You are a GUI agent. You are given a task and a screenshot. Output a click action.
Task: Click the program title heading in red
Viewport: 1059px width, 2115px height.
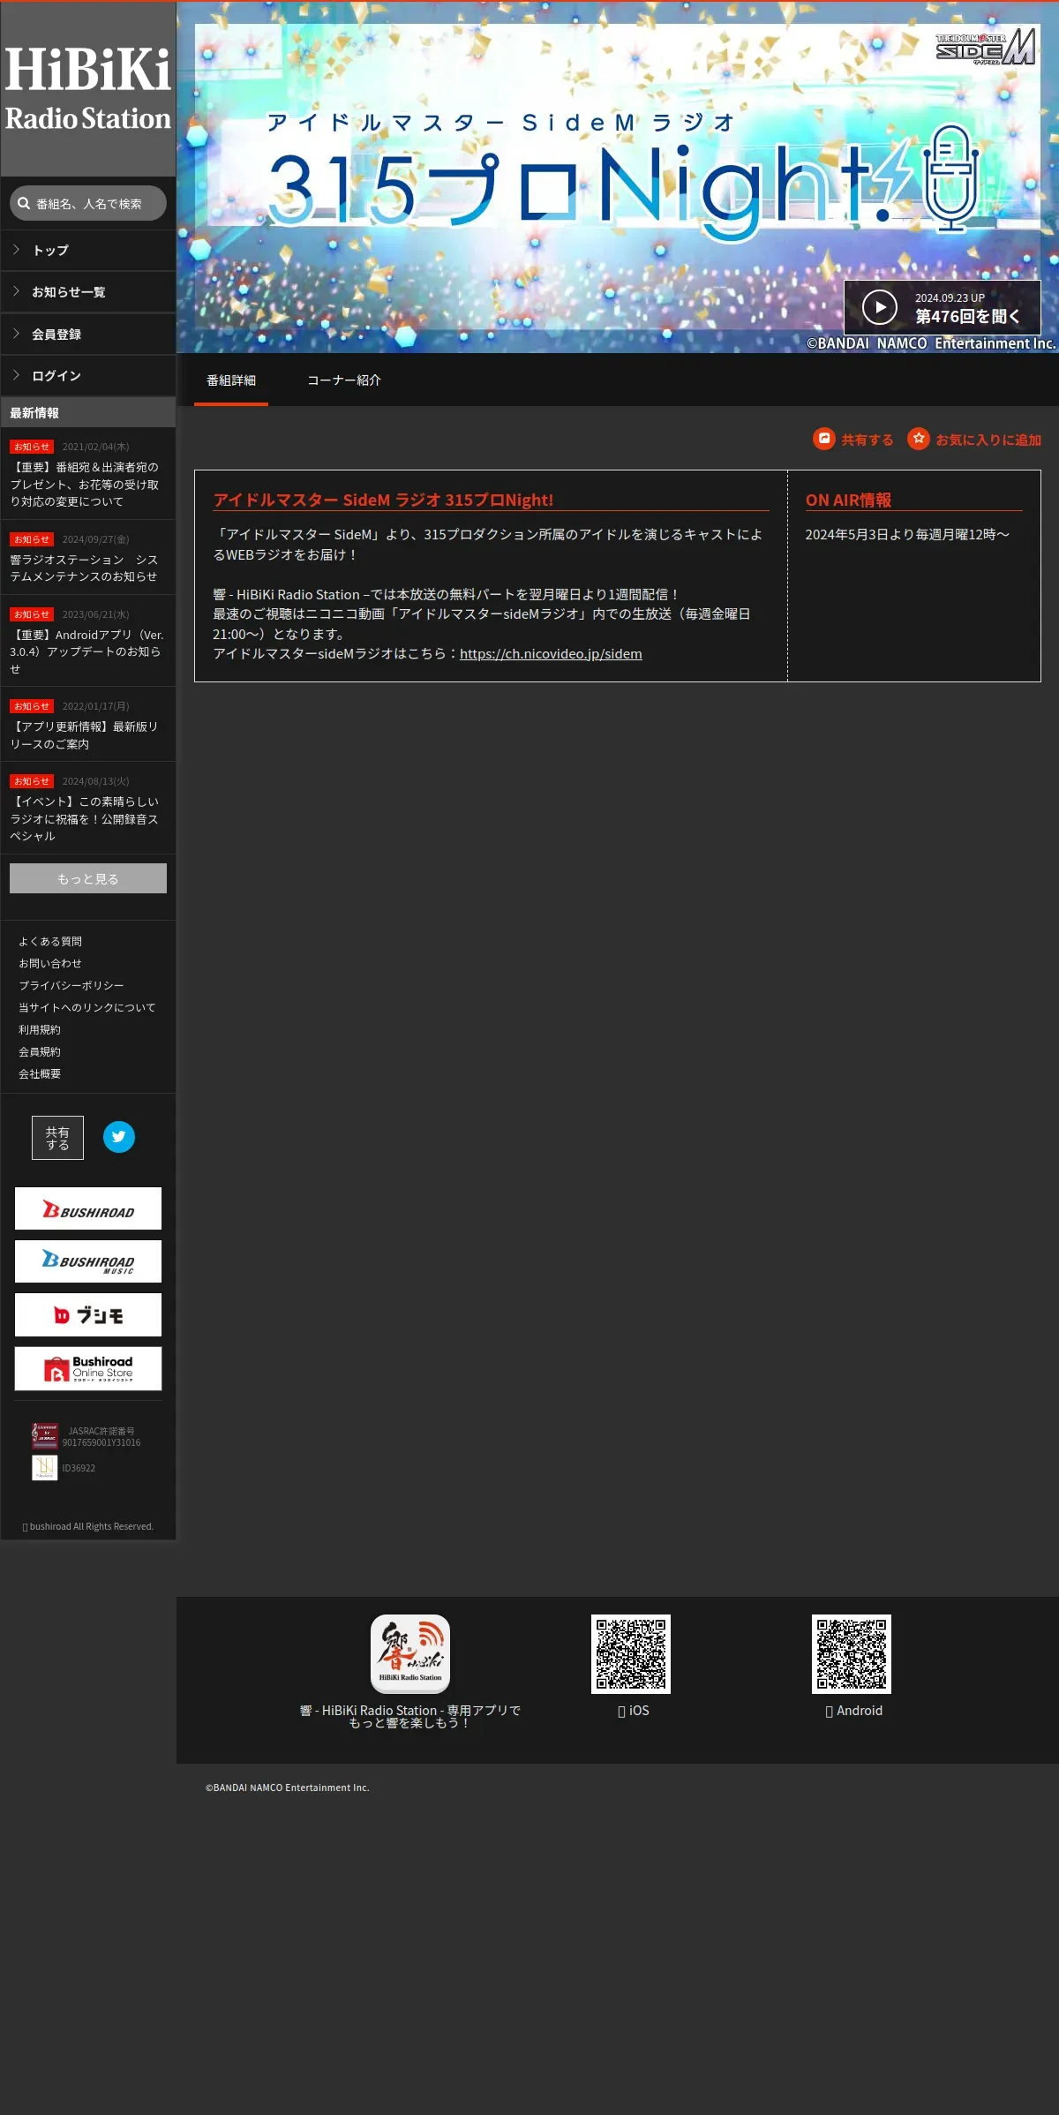(x=383, y=501)
